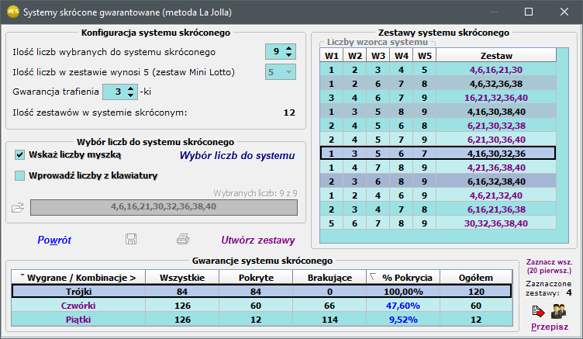
Task: Click the floppy disk save icon
Action: (131, 239)
